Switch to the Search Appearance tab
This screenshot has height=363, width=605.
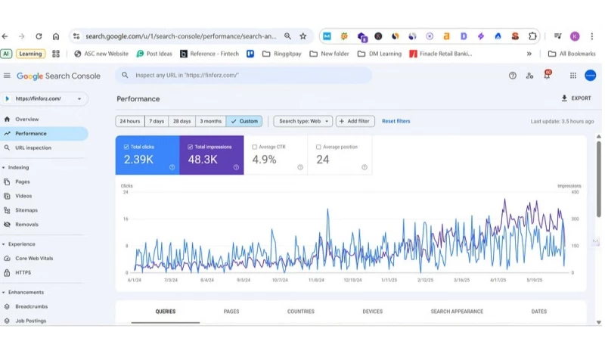pos(457,312)
